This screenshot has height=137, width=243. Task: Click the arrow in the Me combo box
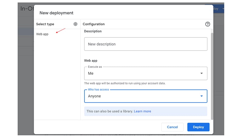click(202, 73)
